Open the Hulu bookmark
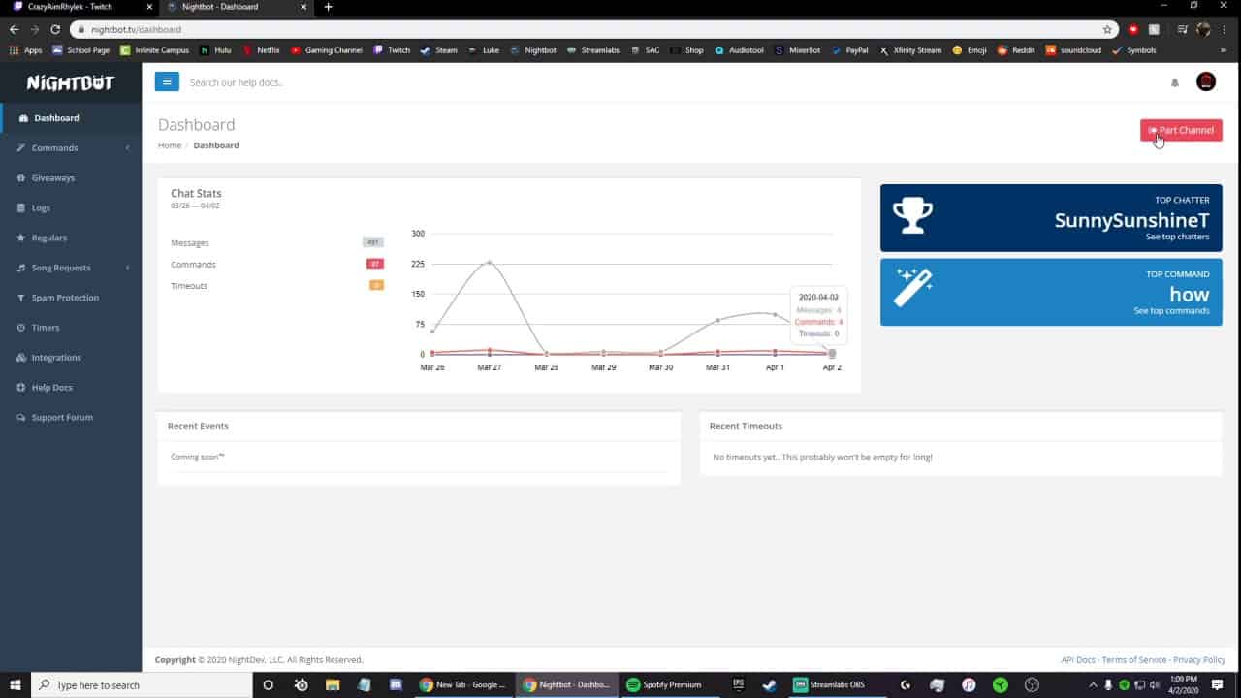This screenshot has height=698, width=1241. (x=215, y=50)
